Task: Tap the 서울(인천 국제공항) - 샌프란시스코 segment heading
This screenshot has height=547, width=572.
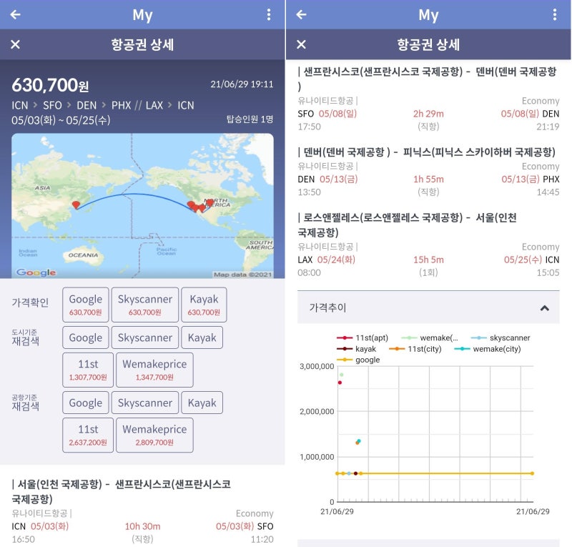Action: point(121,491)
